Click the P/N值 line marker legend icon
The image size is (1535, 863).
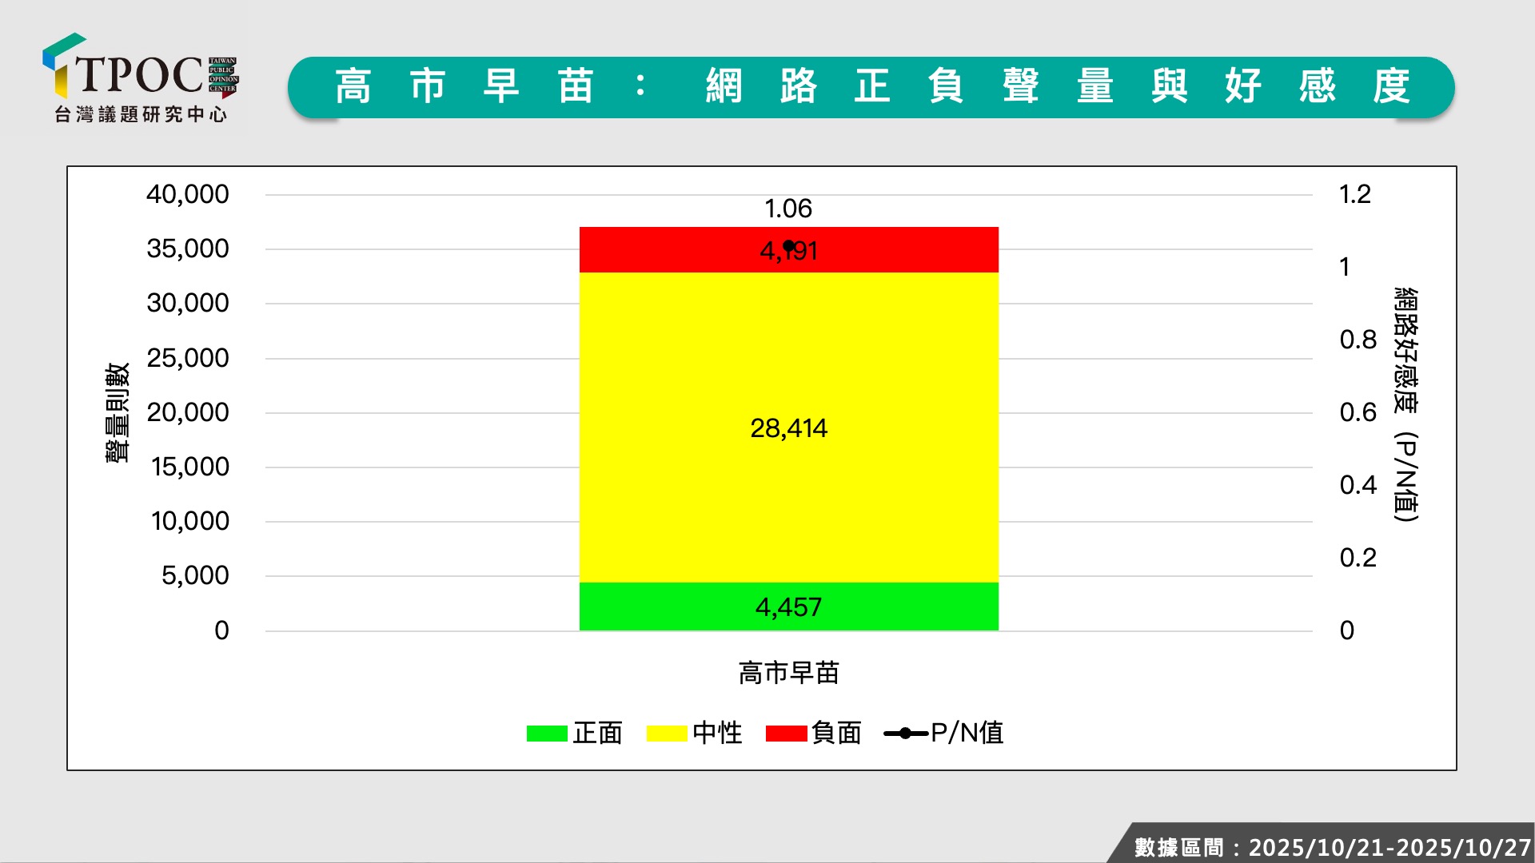pyautogui.click(x=905, y=733)
